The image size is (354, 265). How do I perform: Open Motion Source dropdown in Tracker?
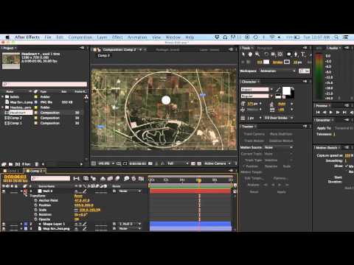pyautogui.click(x=279, y=147)
